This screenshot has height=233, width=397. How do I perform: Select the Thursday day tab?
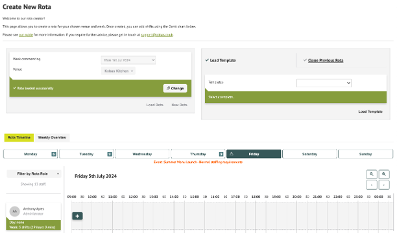tap(198, 154)
